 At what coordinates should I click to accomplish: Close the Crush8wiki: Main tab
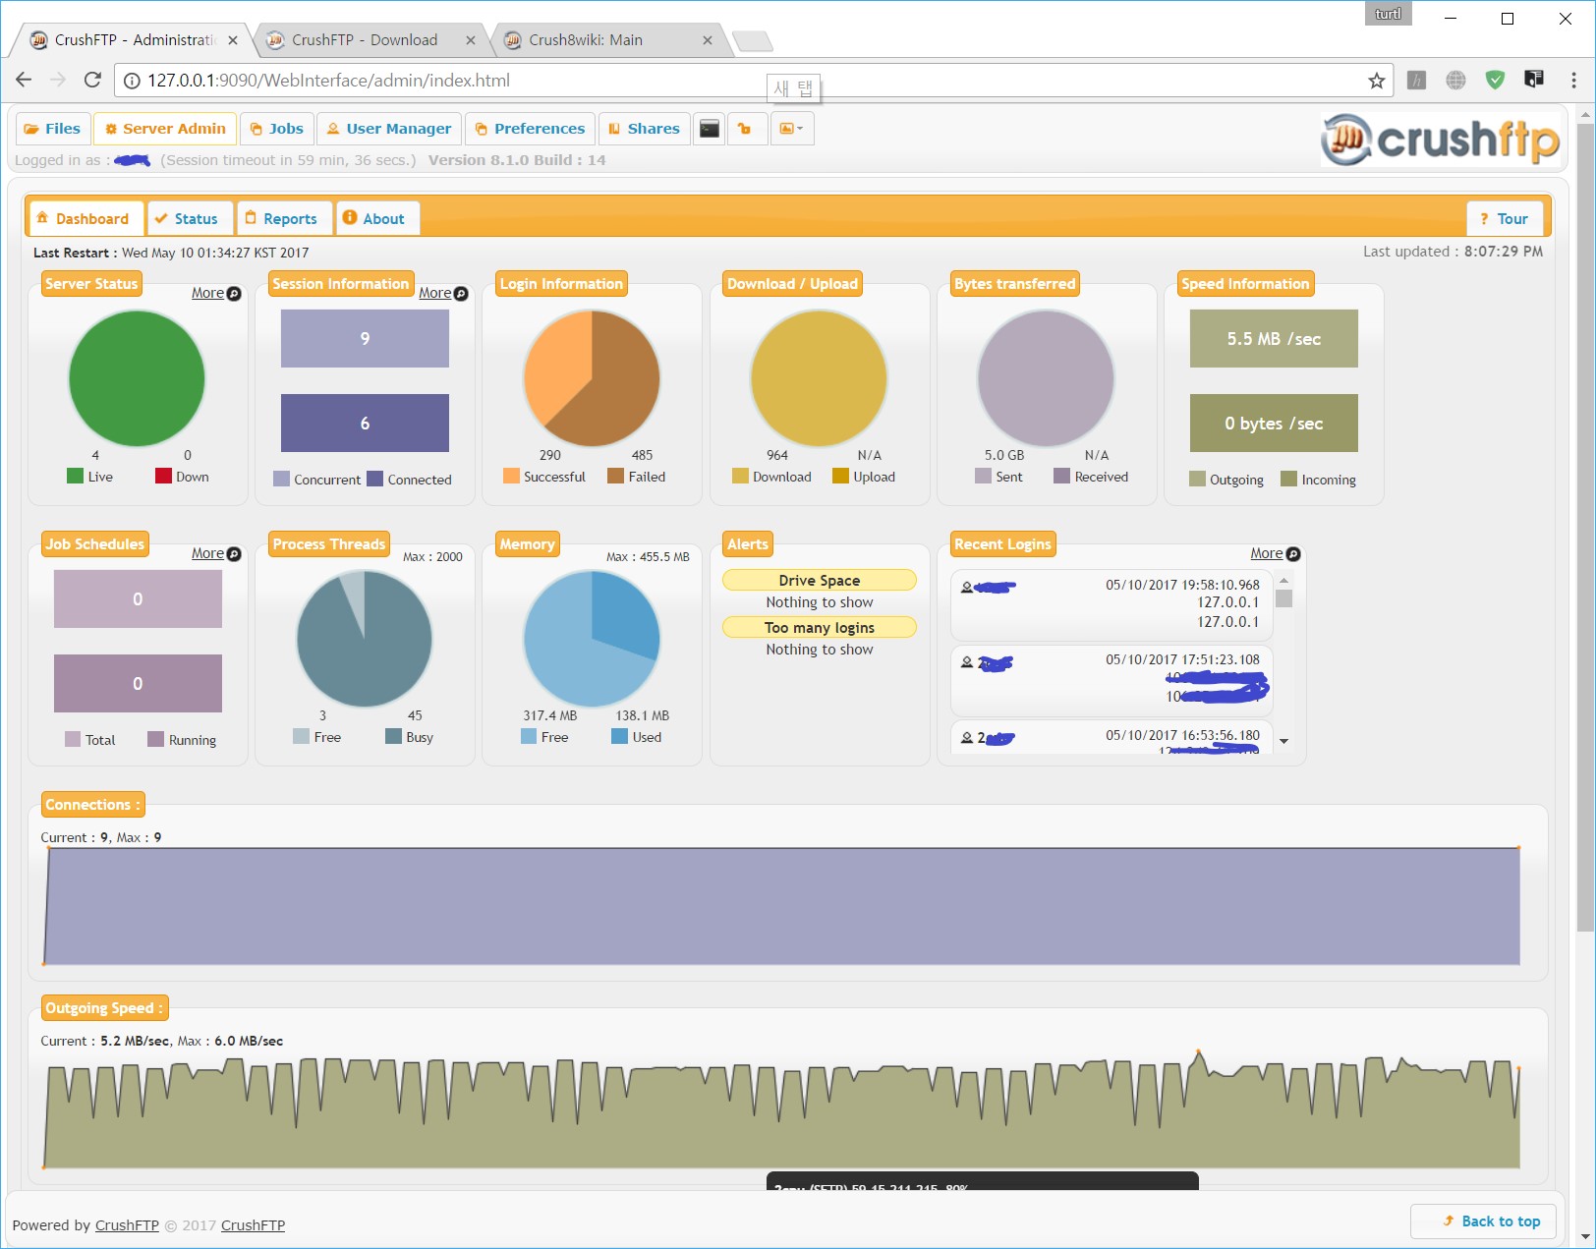pos(707,40)
